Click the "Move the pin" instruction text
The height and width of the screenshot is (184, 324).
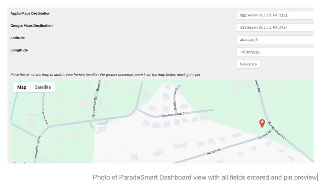[105, 75]
